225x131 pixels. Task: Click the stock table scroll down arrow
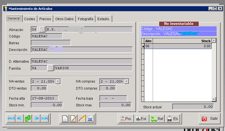tap(214, 99)
